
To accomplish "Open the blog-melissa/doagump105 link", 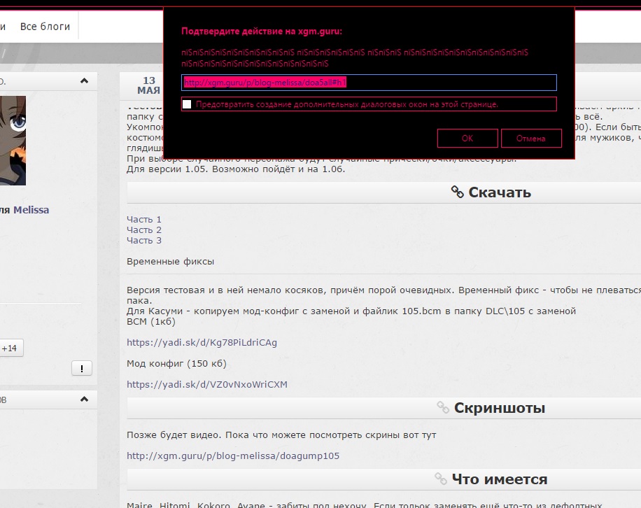I will point(233,456).
